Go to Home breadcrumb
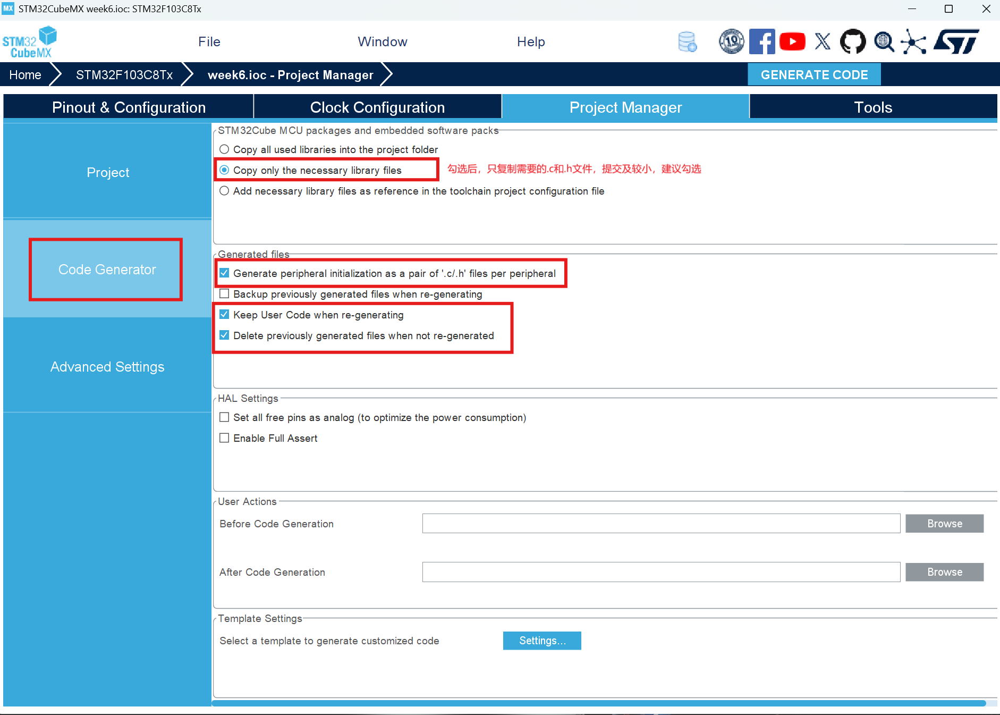1000x715 pixels. [25, 75]
